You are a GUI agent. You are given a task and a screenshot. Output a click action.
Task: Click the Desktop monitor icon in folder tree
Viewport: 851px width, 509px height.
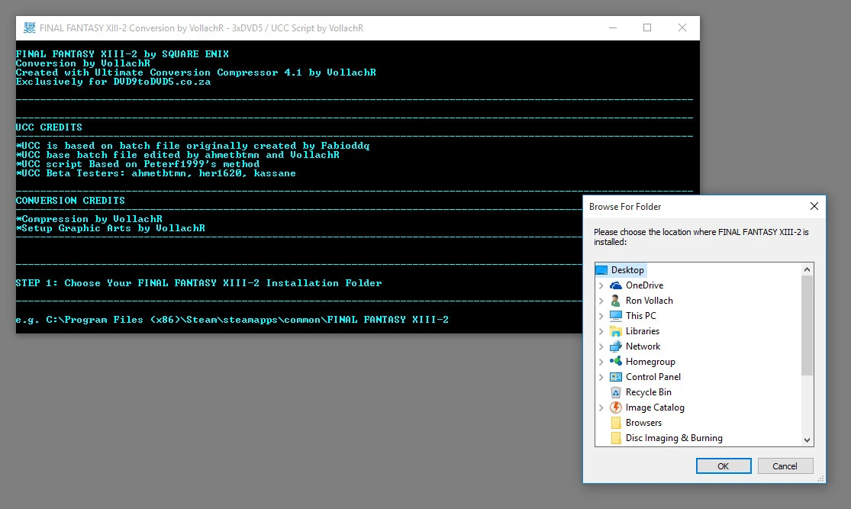coord(601,270)
